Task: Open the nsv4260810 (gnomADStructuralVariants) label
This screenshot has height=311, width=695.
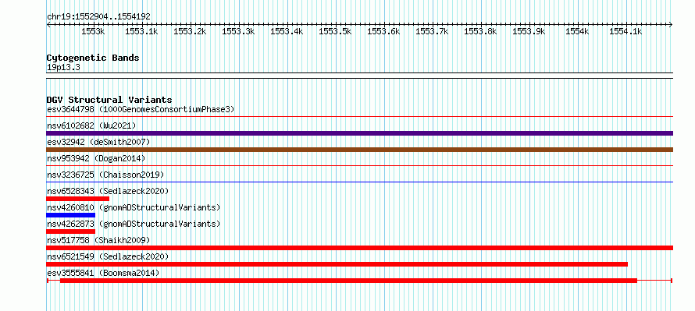Action: coord(134,207)
